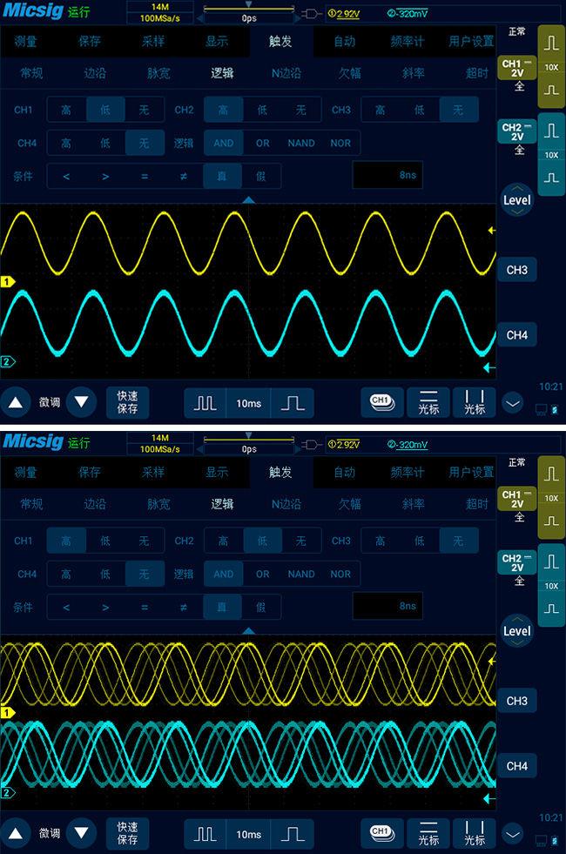This screenshot has height=854, width=566.
Task: Open horizontal cursor 光标 in bottom screenshot
Action: [x=428, y=833]
